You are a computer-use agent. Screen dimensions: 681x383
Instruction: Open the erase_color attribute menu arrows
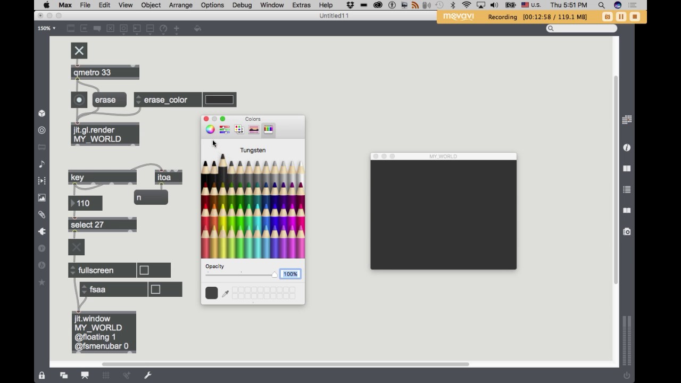coord(139,99)
